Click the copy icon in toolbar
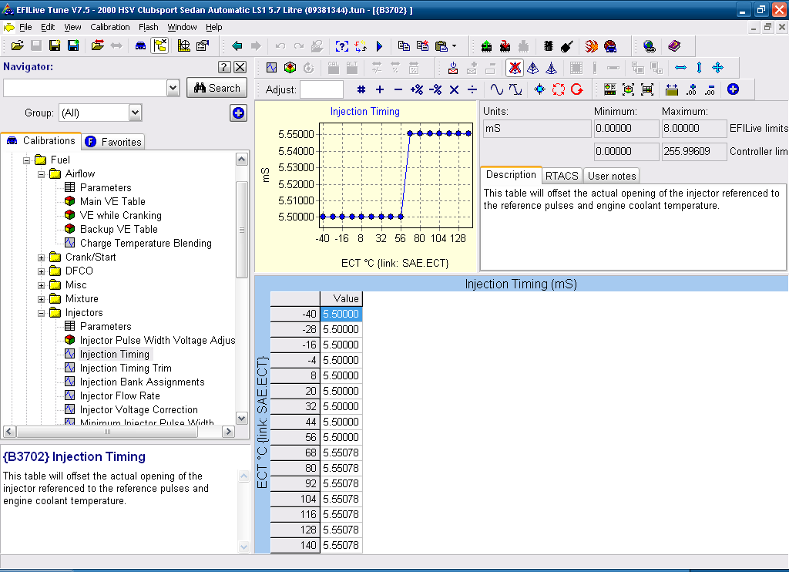Image resolution: width=789 pixels, height=572 pixels. point(404,46)
